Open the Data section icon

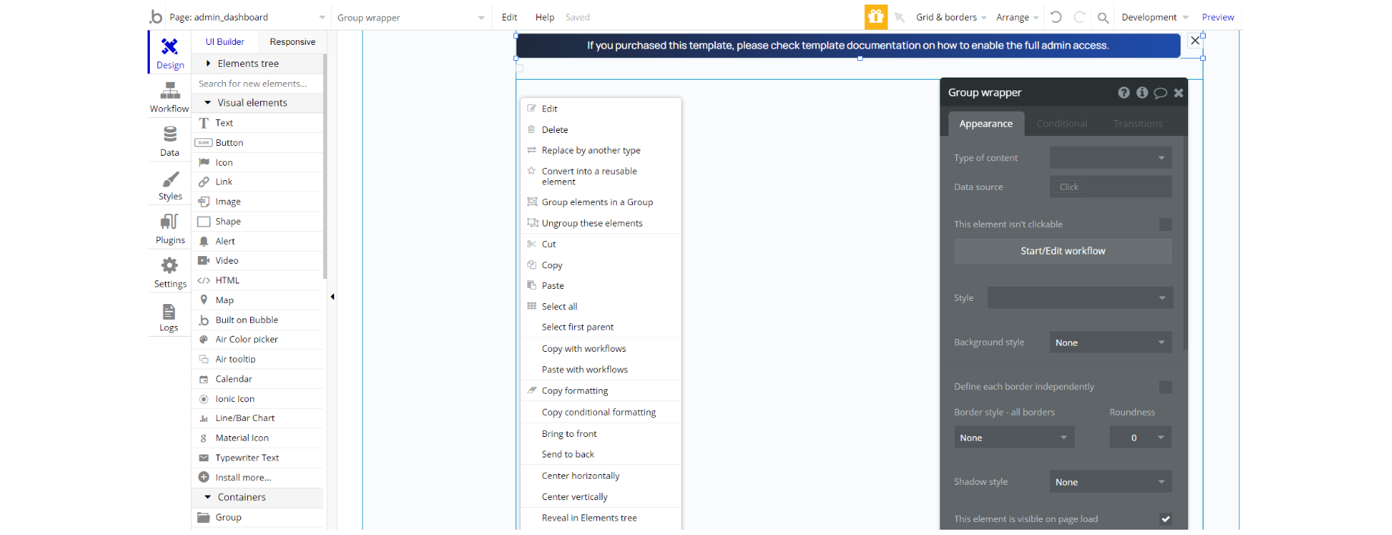pyautogui.click(x=170, y=135)
